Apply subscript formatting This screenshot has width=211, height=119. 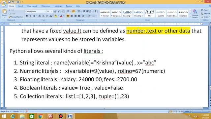[x=43, y=16]
